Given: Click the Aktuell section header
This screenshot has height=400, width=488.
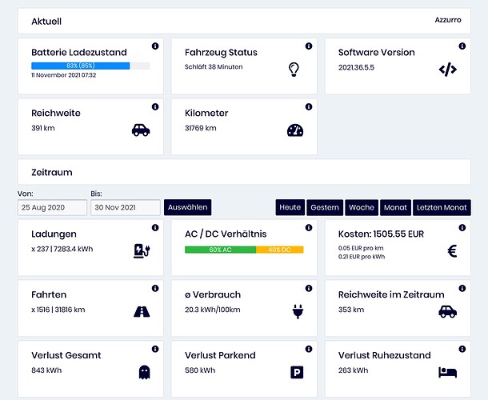Looking at the screenshot, I should pos(244,21).
